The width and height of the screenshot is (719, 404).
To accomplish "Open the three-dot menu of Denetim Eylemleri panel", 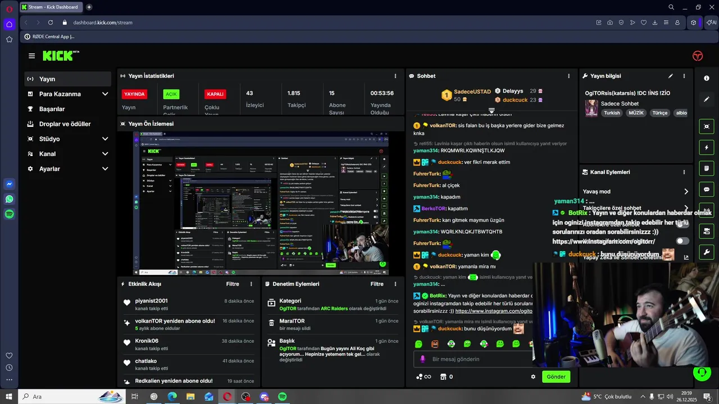I will coord(395,284).
